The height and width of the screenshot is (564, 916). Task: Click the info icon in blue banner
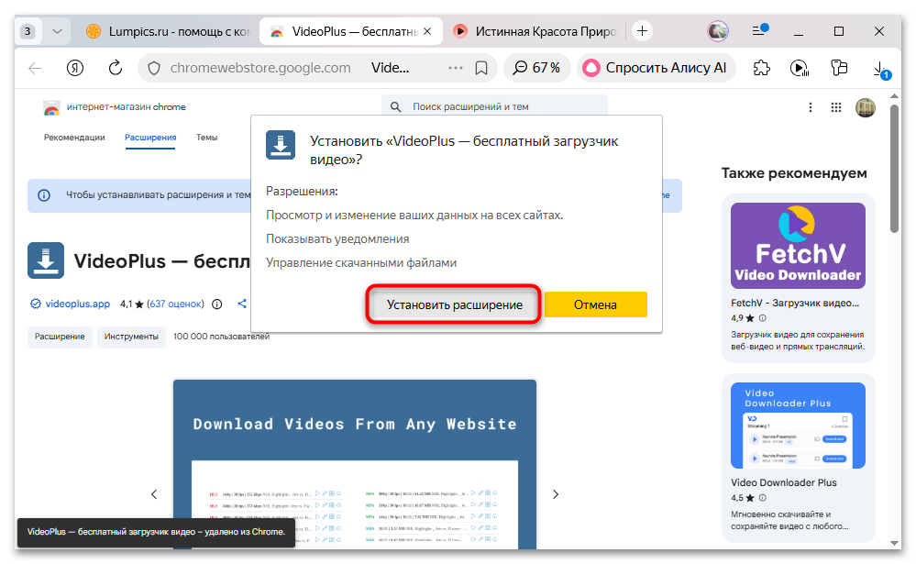point(44,195)
